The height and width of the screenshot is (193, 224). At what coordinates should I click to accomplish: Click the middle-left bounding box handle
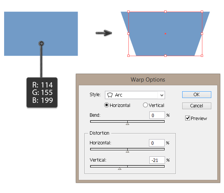coord(128,34)
